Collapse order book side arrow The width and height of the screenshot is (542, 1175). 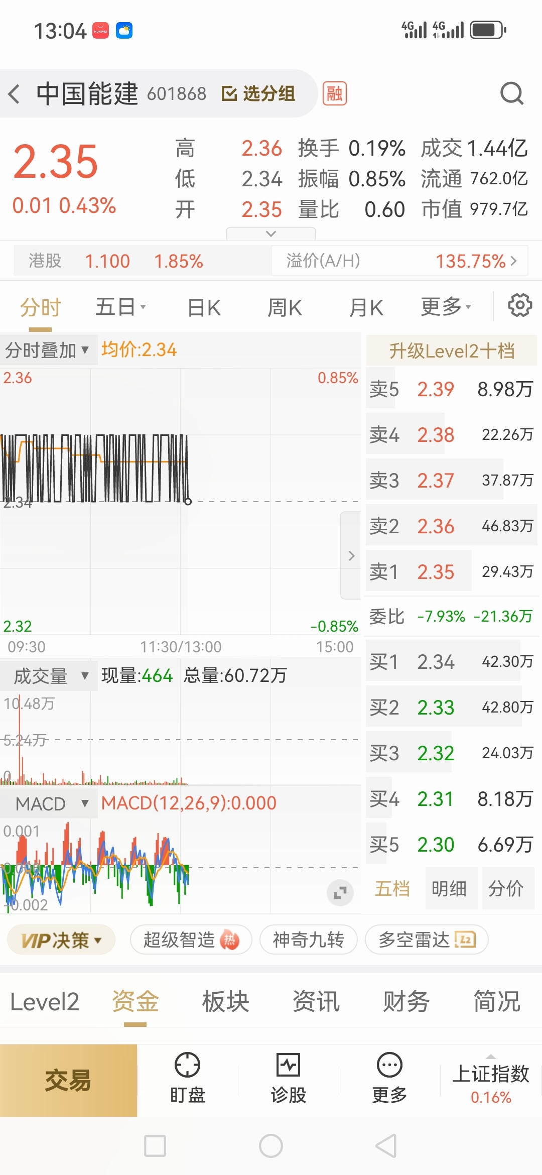(x=351, y=555)
